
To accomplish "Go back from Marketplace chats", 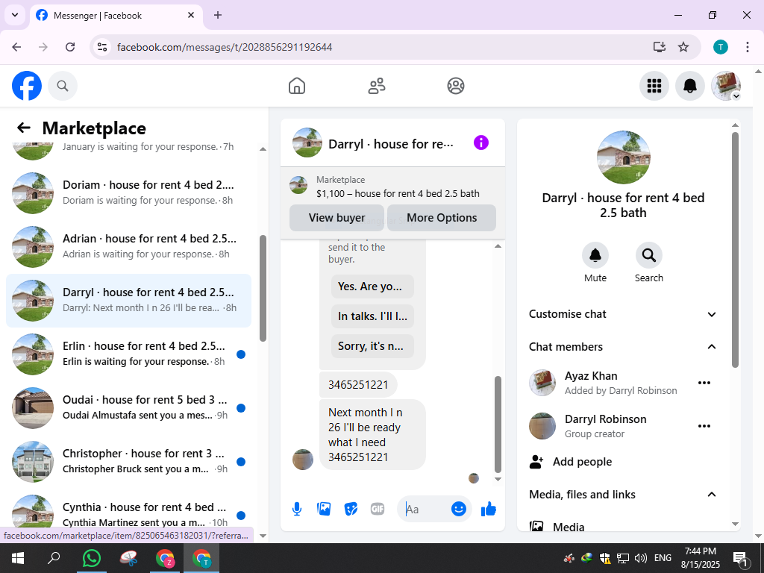I will click(23, 128).
